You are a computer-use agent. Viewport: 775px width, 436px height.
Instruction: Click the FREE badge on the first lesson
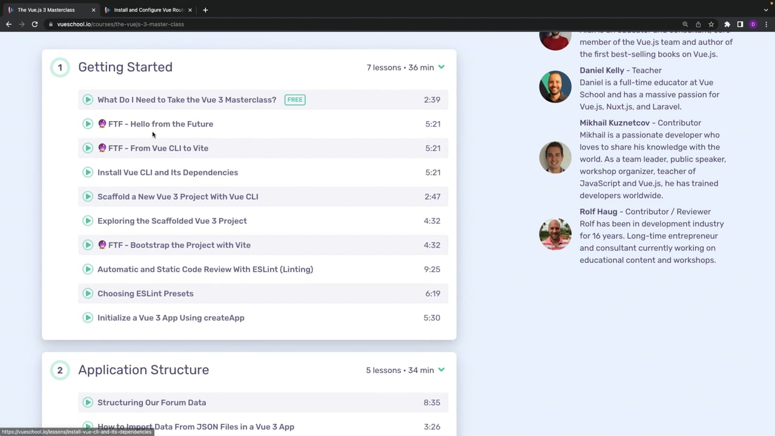click(x=295, y=100)
